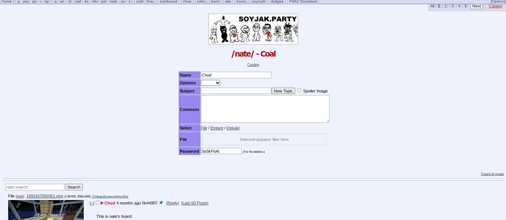Click the file drop zone area
The height and width of the screenshot is (220, 506).
pyautogui.click(x=264, y=139)
